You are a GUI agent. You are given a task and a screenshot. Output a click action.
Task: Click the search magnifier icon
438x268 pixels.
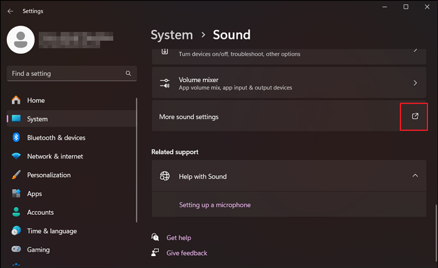[128, 74]
